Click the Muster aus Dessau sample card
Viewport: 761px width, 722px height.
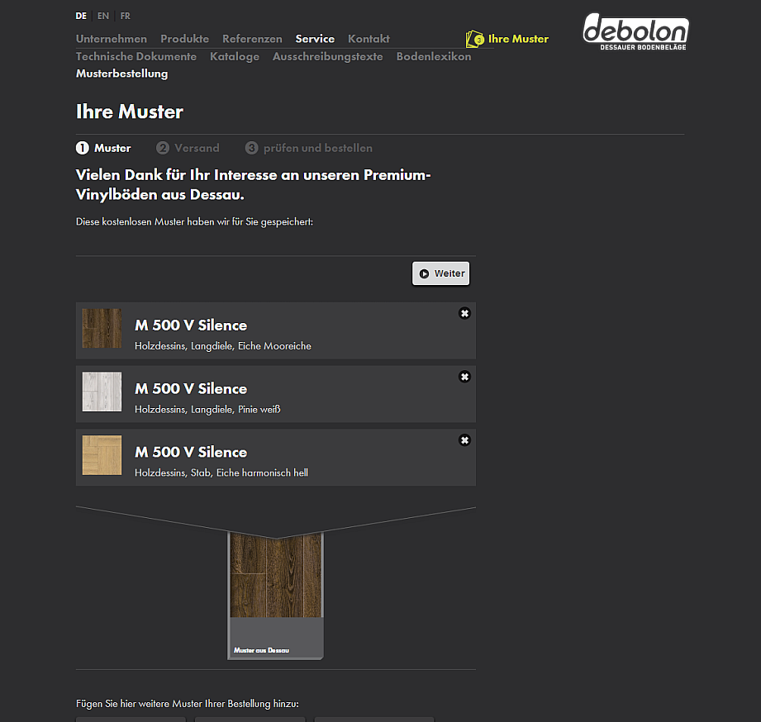275,596
